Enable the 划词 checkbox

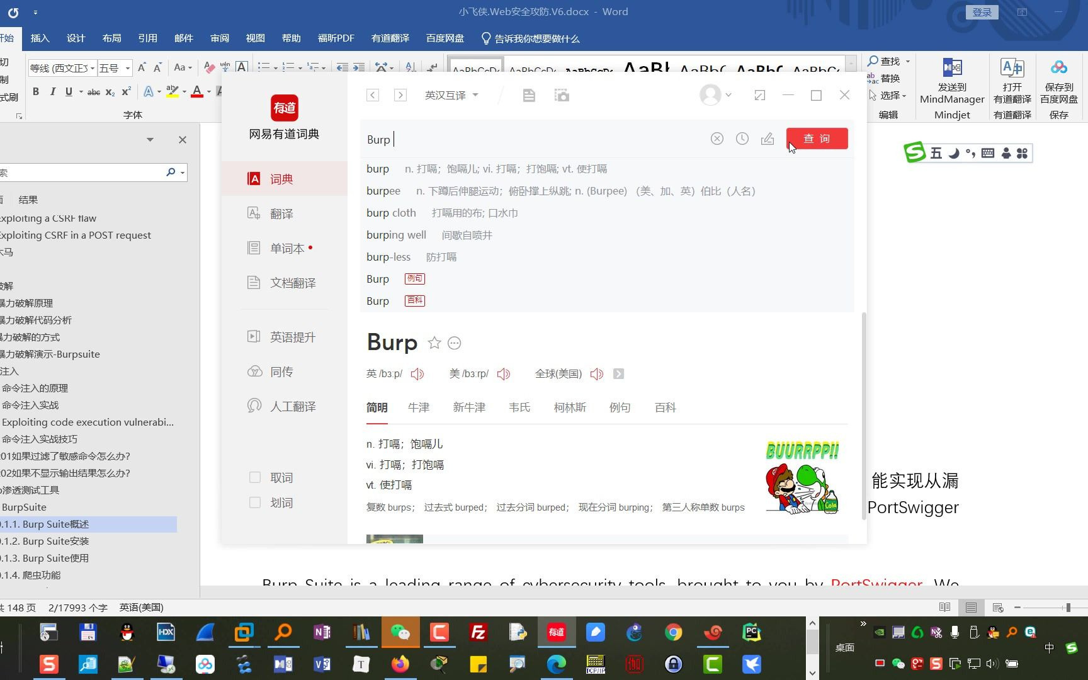coord(255,502)
